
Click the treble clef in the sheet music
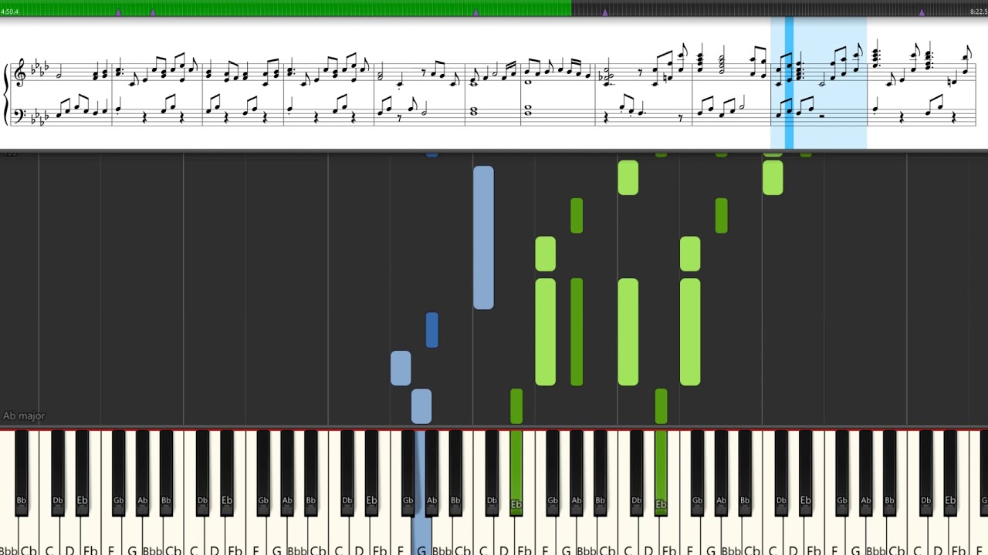point(20,72)
